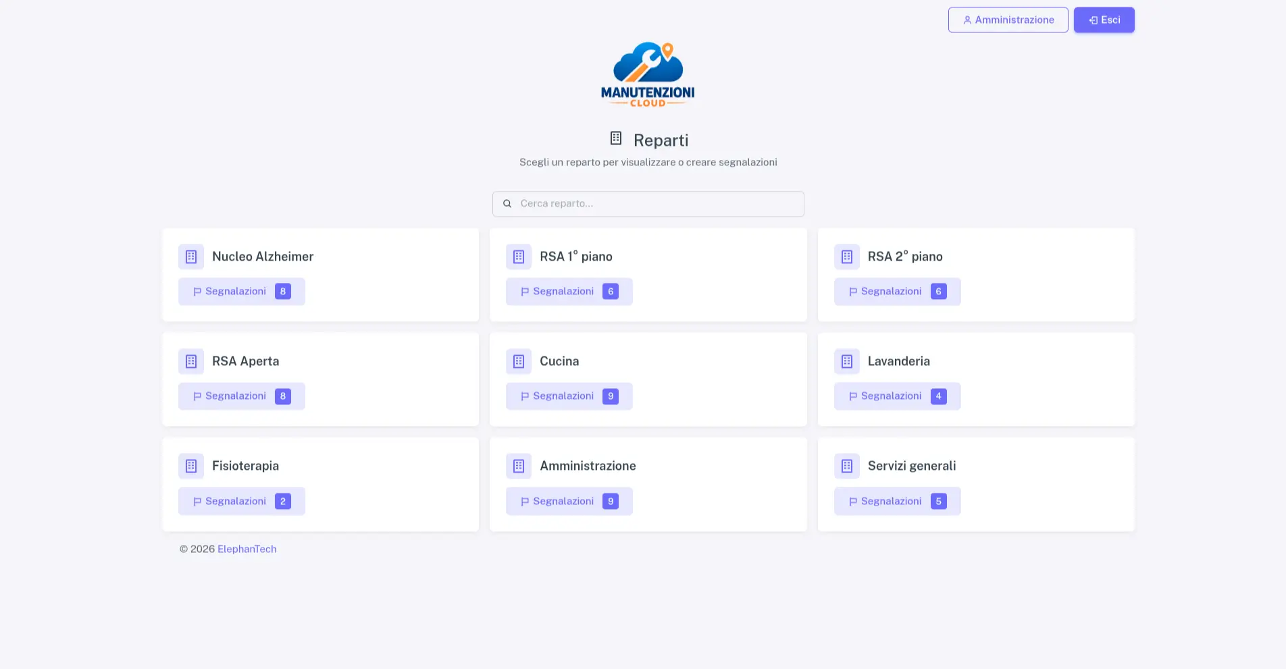Open Segnalazioni for the Amministrazione department
1286x669 pixels.
(569, 501)
